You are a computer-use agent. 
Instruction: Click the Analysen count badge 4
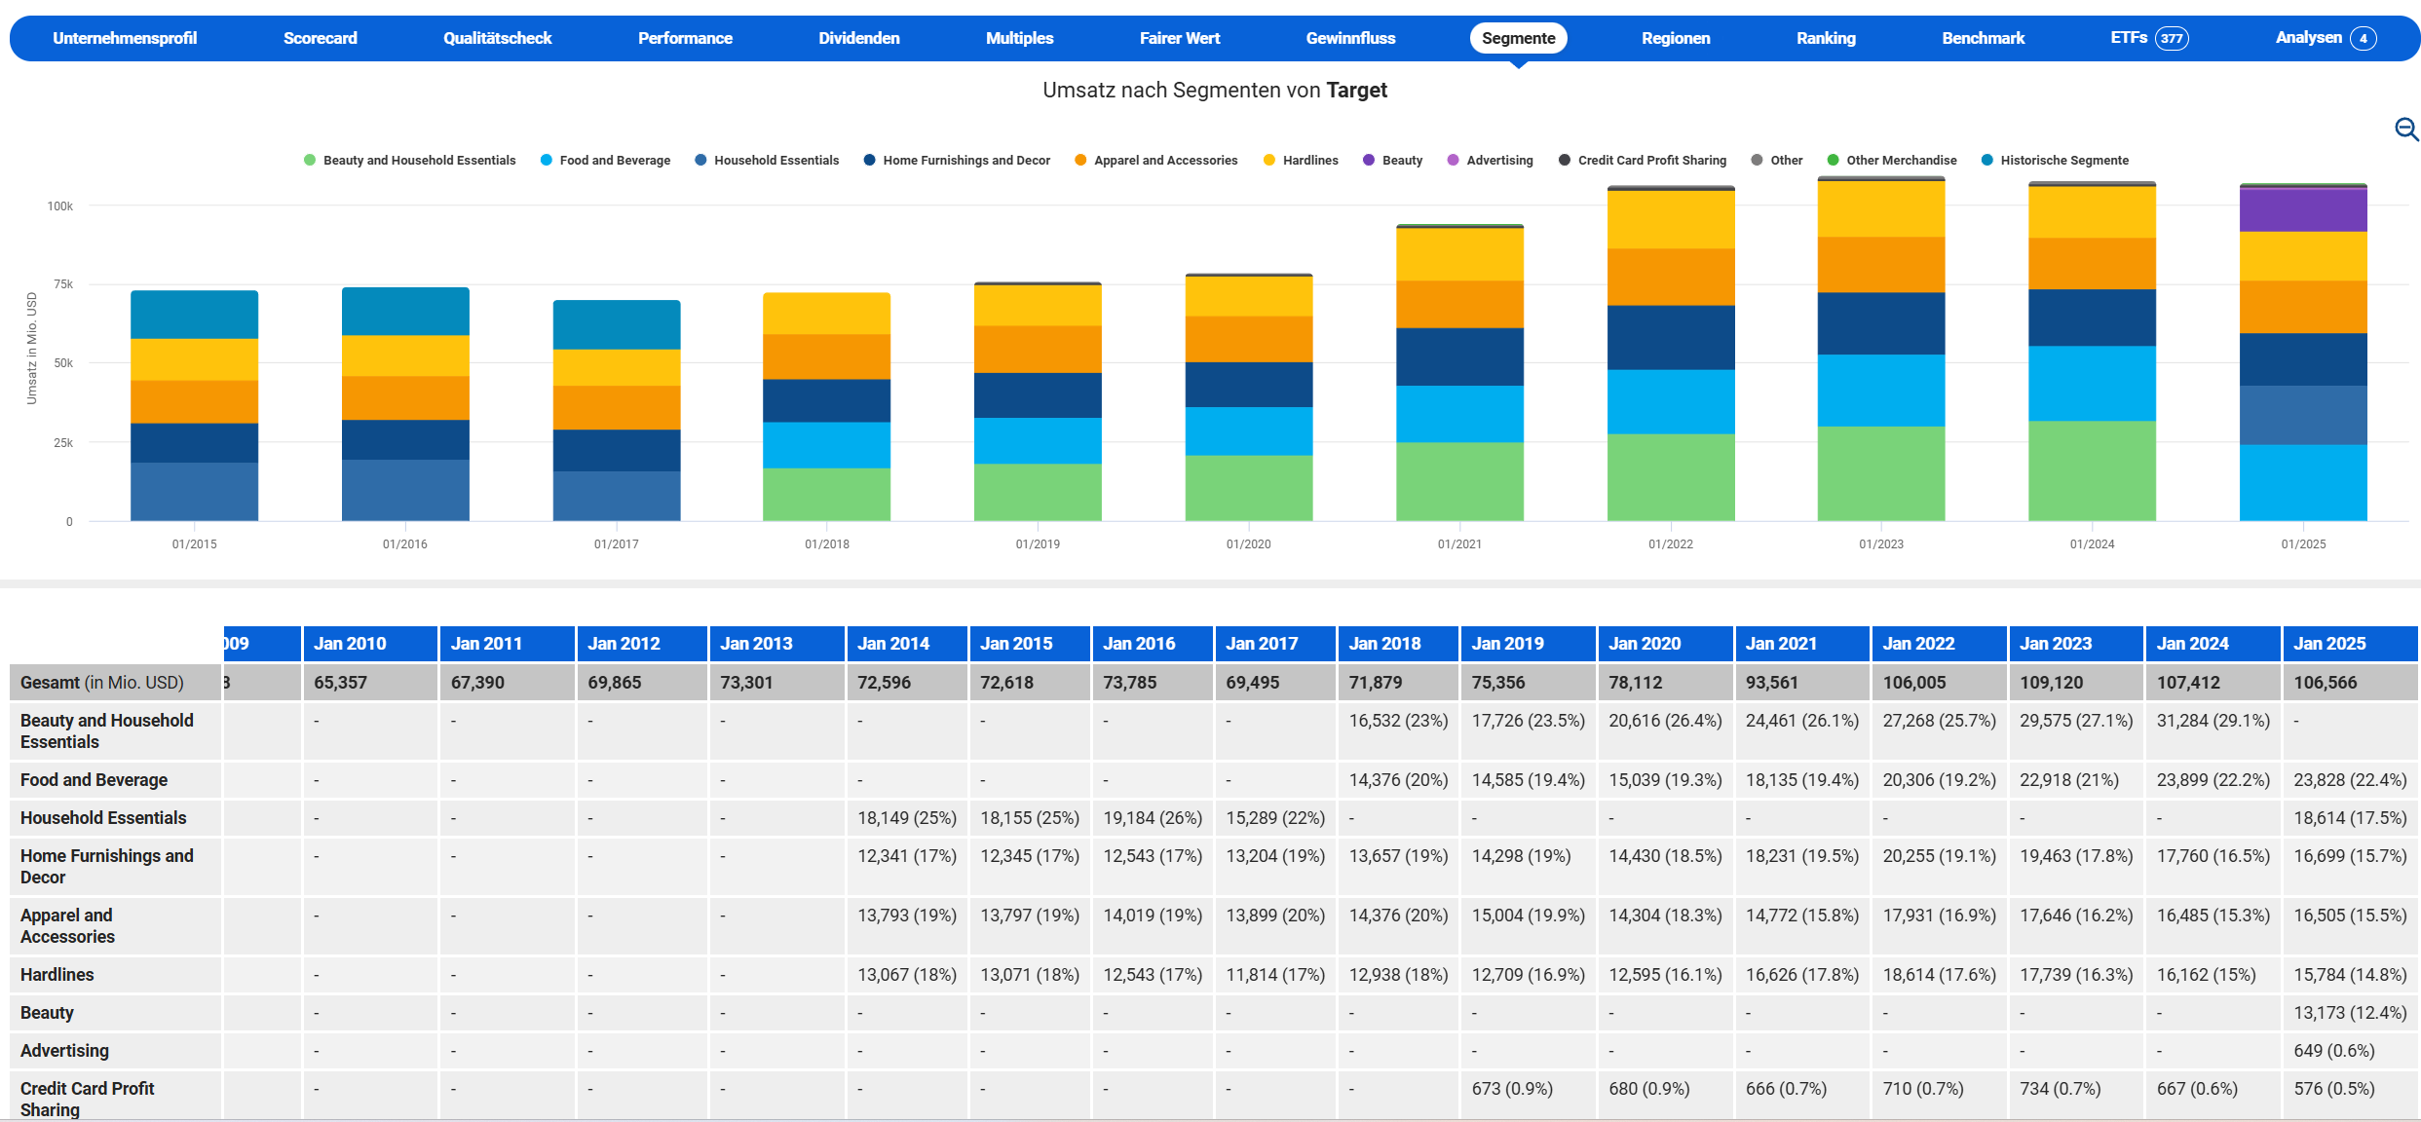(2363, 39)
